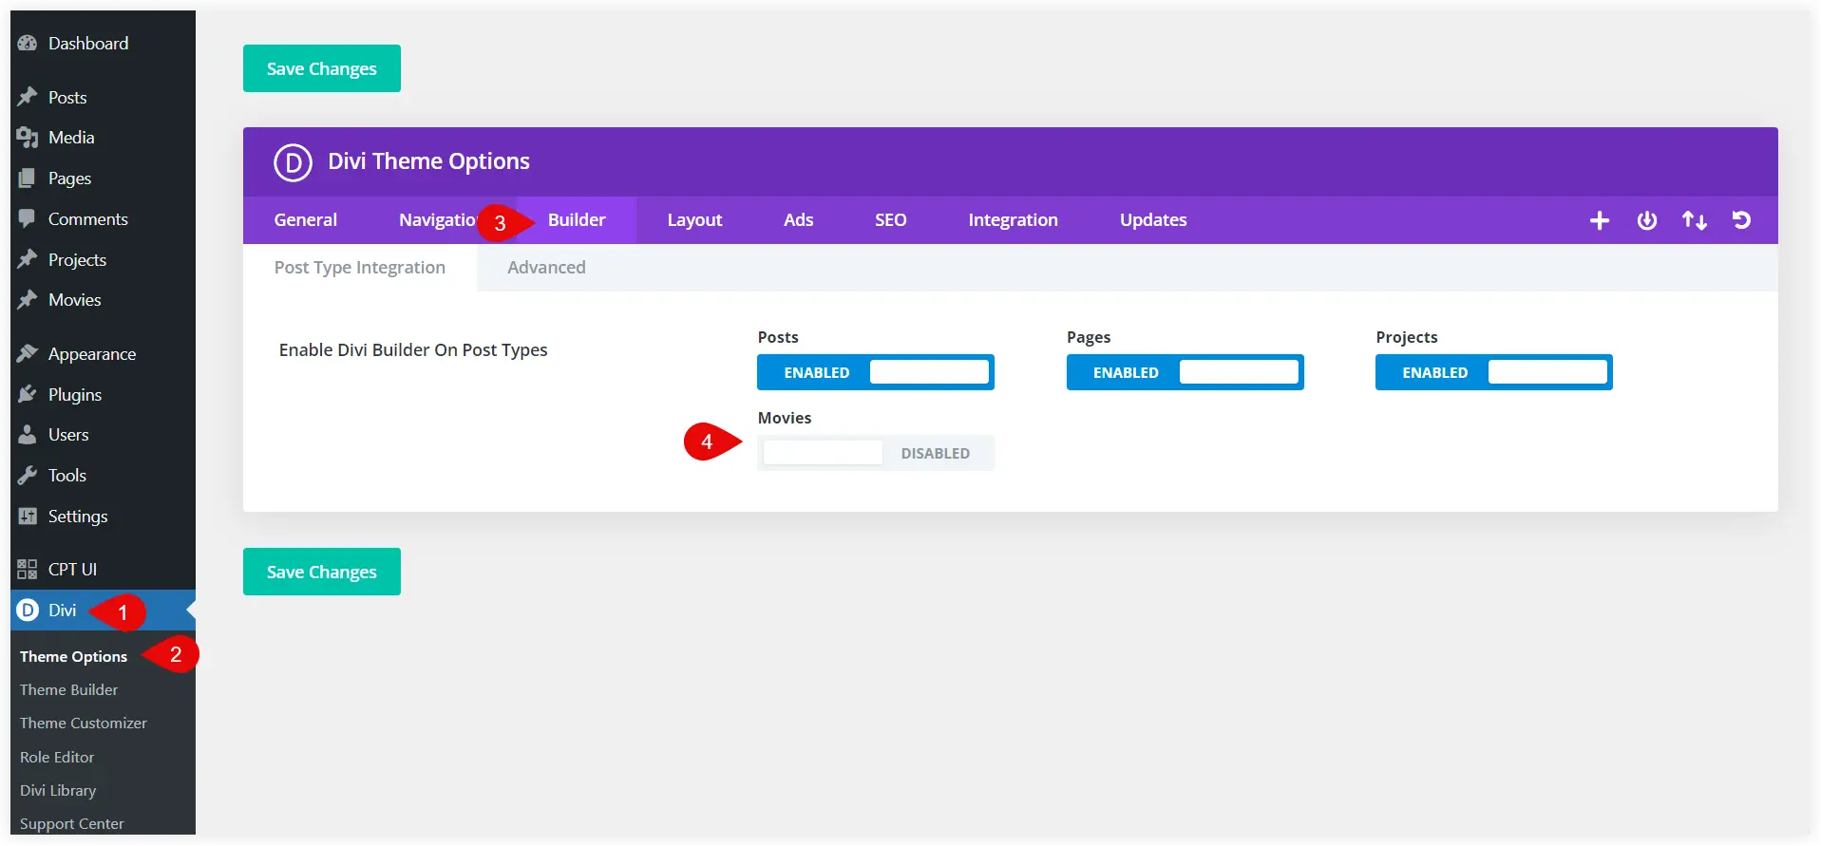Click the power icon in options toolbar
Image resolution: width=1821 pixels, height=846 pixels.
pos(1647,220)
